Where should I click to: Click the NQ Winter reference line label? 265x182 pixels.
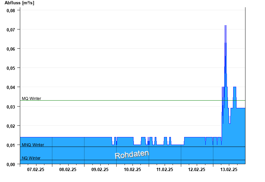tap(31, 158)
